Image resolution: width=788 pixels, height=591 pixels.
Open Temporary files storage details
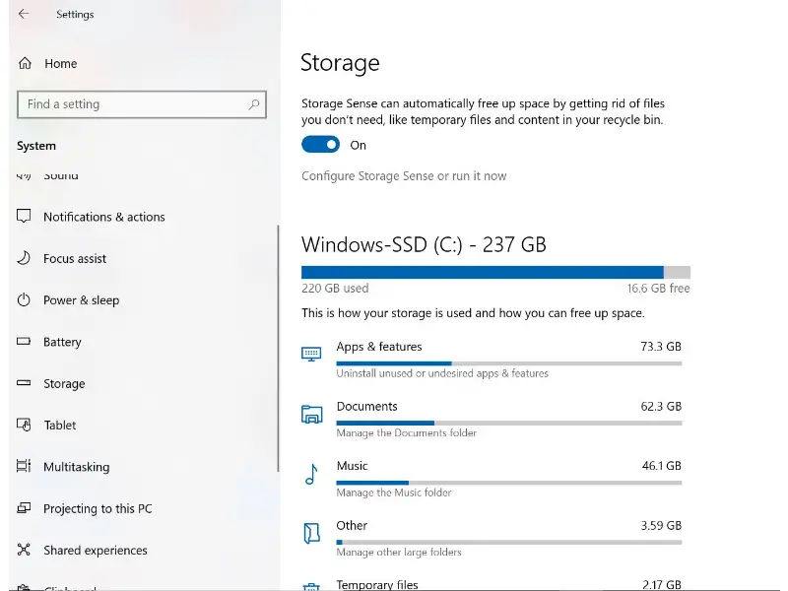pyautogui.click(x=492, y=584)
